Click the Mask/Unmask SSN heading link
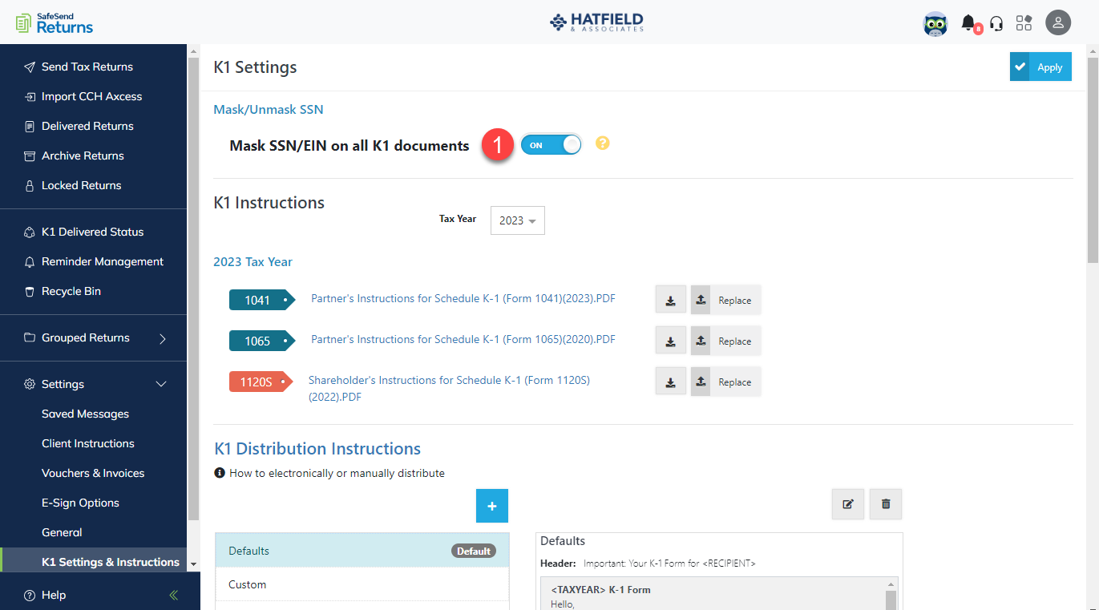The height and width of the screenshot is (610, 1099). click(x=269, y=109)
